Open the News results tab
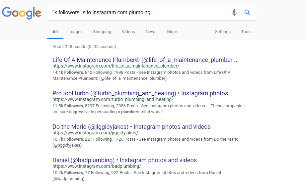 pyautogui.click(x=151, y=32)
